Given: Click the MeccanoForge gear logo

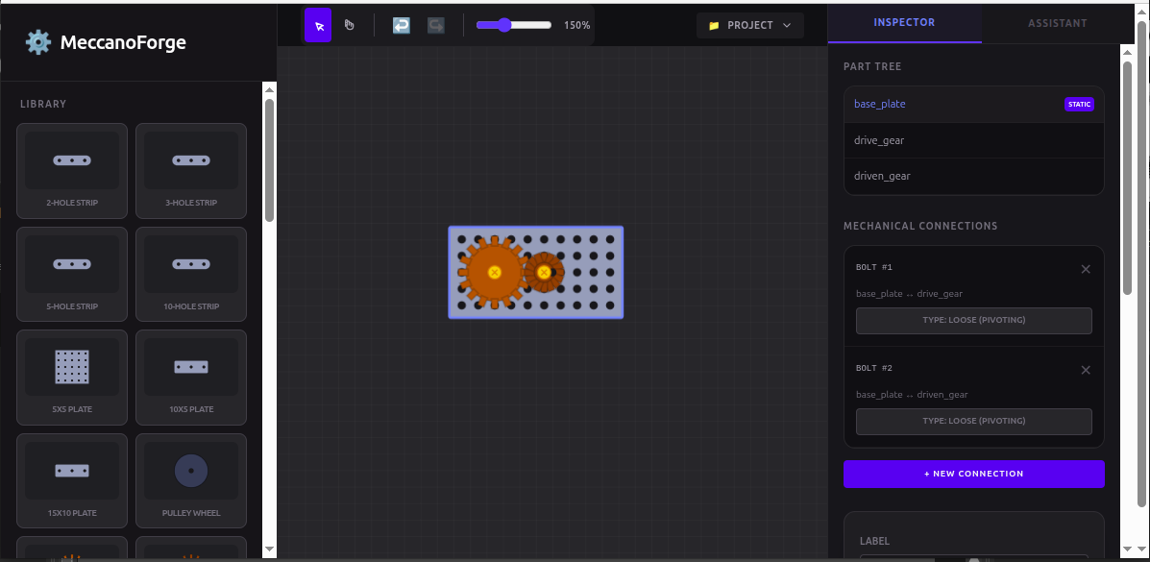Looking at the screenshot, I should tap(38, 42).
